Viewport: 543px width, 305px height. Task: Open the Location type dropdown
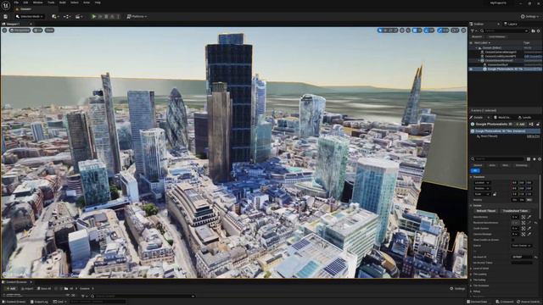(482, 183)
